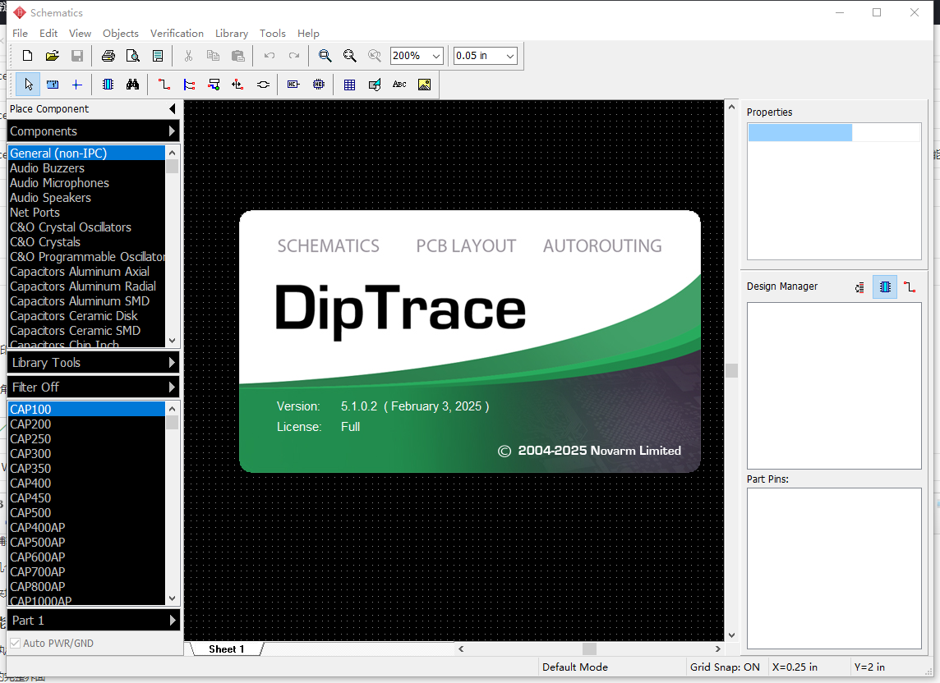Click the connection manager arrows icon
This screenshot has height=683, width=940.
pyautogui.click(x=238, y=85)
